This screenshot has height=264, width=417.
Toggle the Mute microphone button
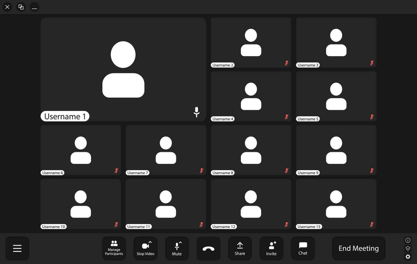point(177,248)
